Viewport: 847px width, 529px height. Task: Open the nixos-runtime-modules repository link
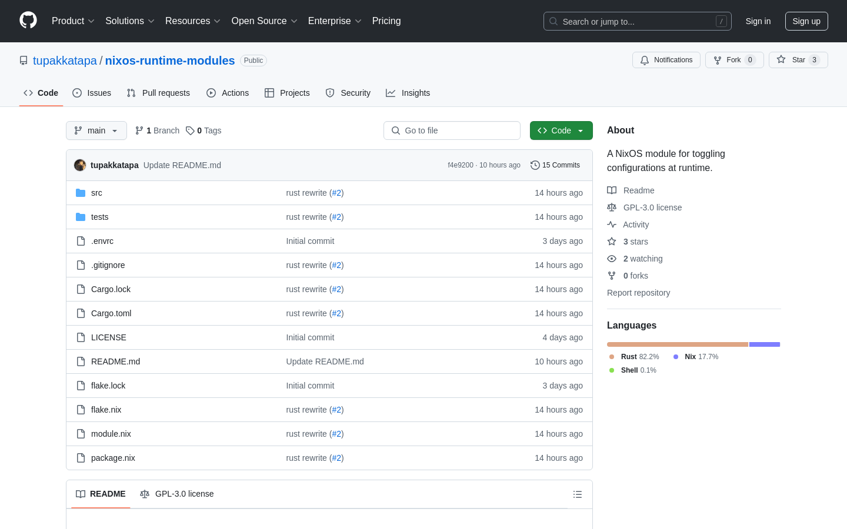coord(170,61)
